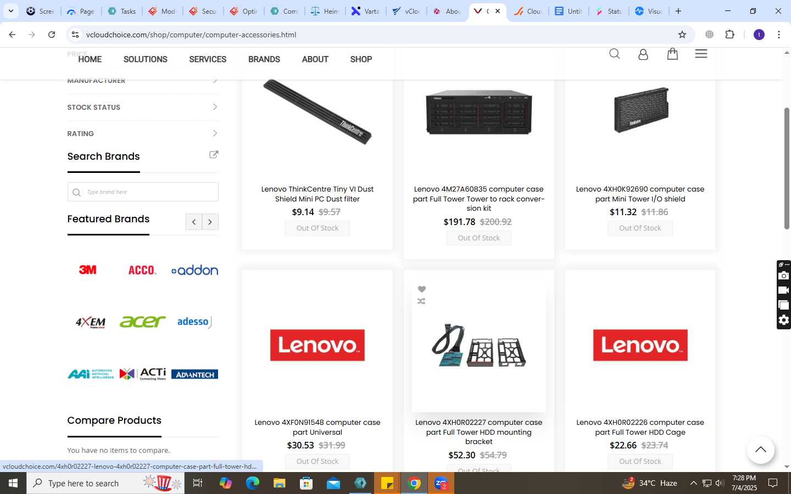Click the browser address bar URL

[191, 35]
